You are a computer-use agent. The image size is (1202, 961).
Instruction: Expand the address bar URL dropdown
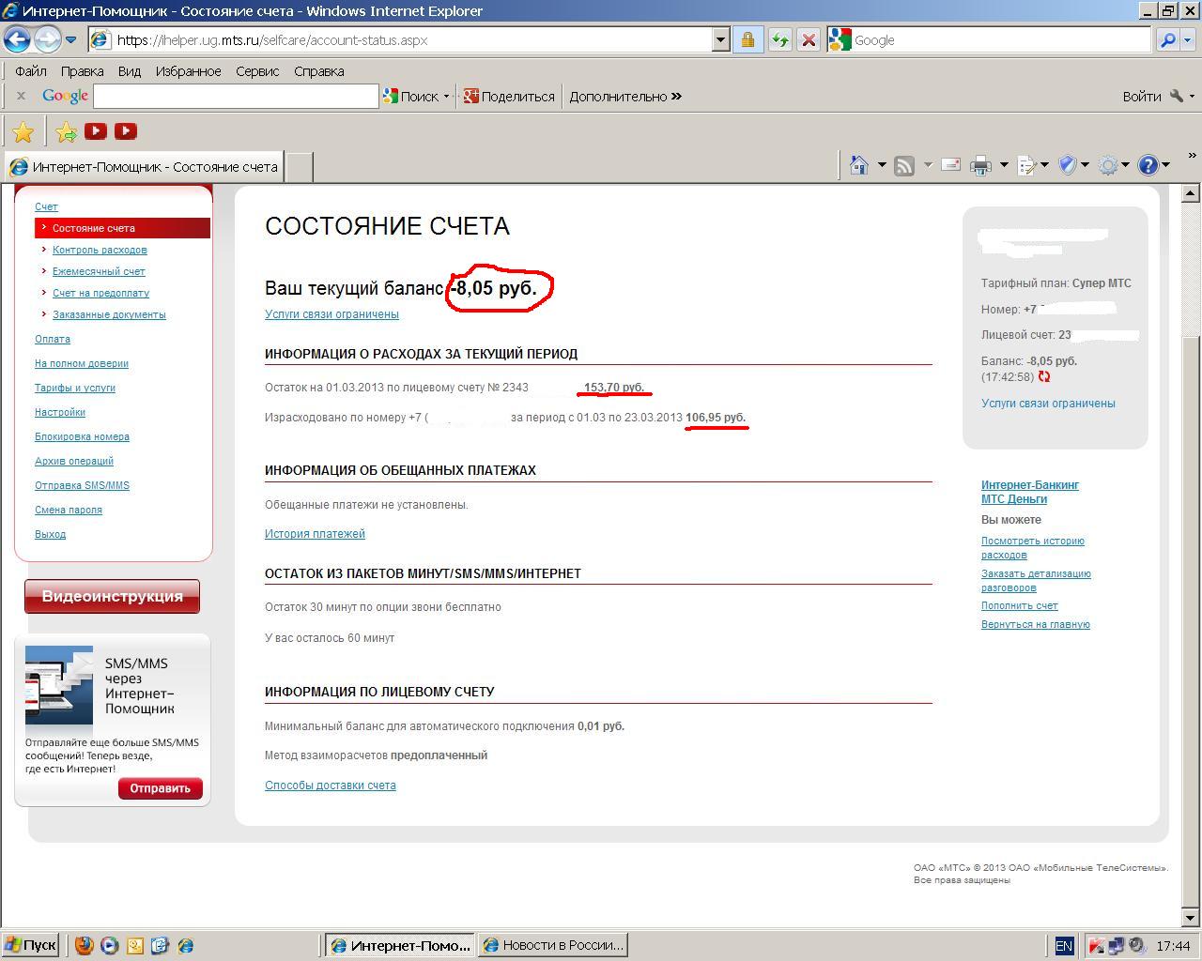point(720,39)
